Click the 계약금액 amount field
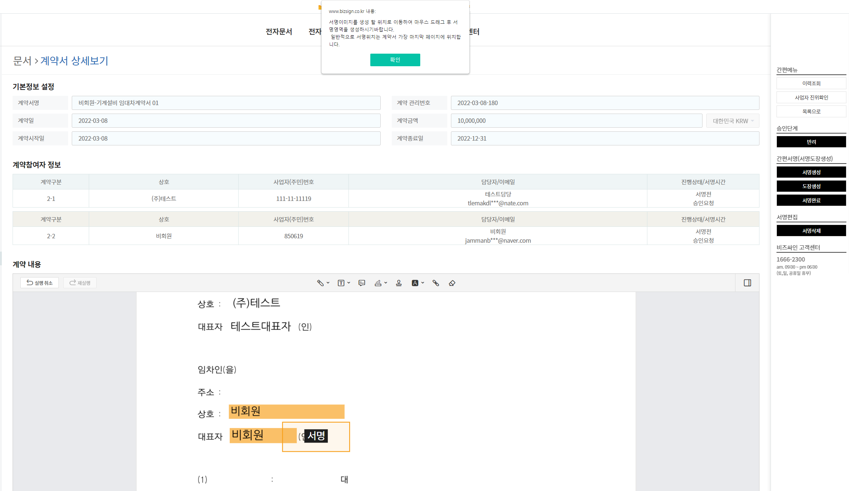 tap(576, 121)
